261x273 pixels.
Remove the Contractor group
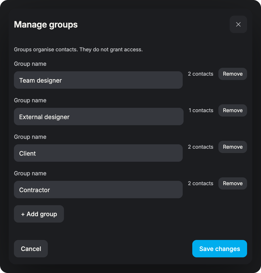point(233,183)
